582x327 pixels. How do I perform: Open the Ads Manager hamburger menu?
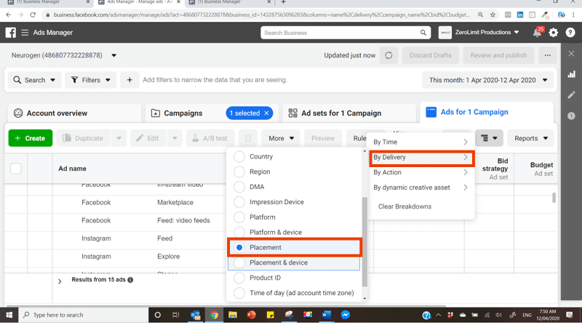pos(25,33)
